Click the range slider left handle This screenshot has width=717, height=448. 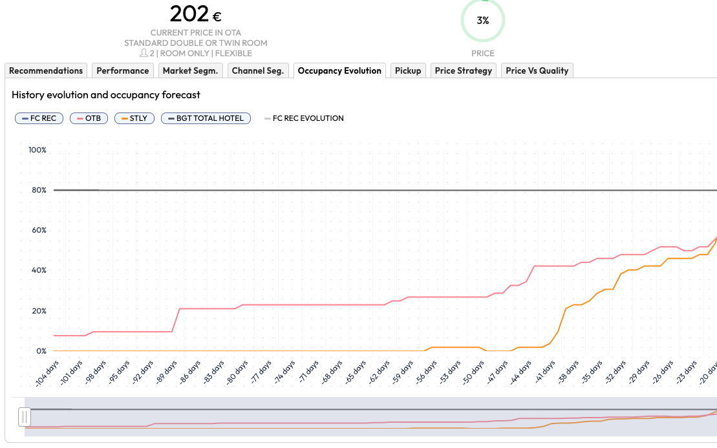[x=25, y=417]
